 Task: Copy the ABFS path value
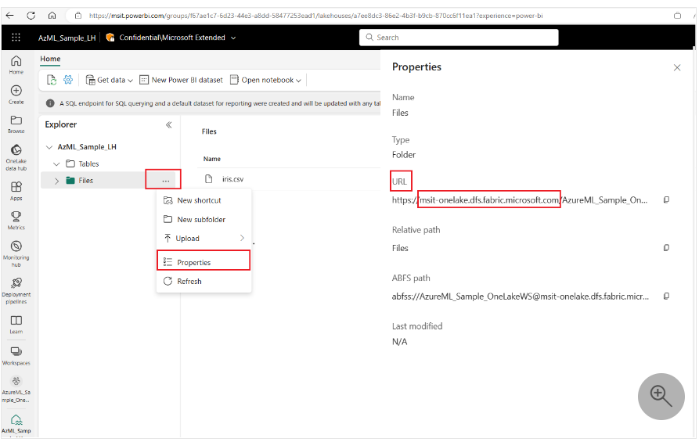coord(666,296)
